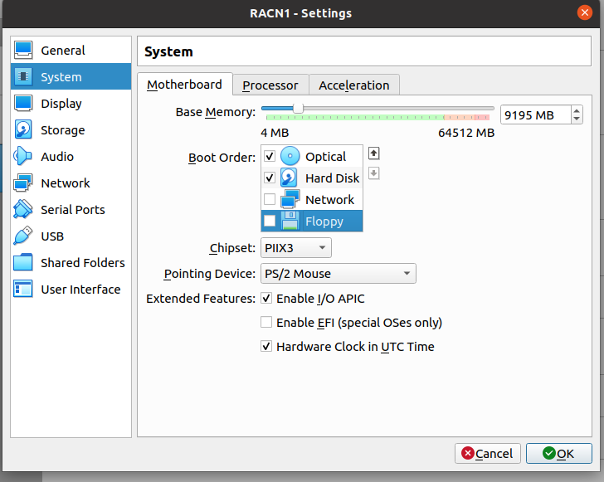Viewport: 604px width, 482px height.
Task: Select the Storage disk icon
Action: [x=23, y=130]
